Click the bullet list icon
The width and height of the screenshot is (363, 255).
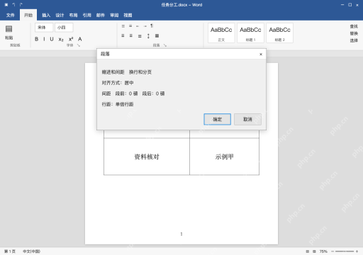(x=123, y=26)
